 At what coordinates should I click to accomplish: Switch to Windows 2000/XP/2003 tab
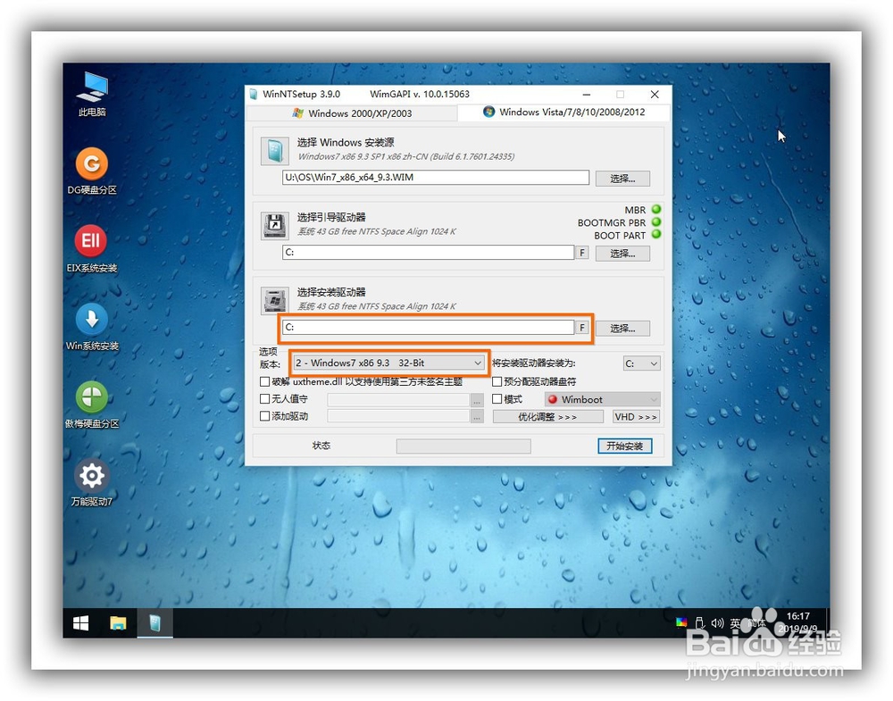click(351, 113)
